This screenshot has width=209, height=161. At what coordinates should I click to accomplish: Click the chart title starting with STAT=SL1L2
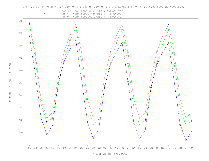click(104, 7)
